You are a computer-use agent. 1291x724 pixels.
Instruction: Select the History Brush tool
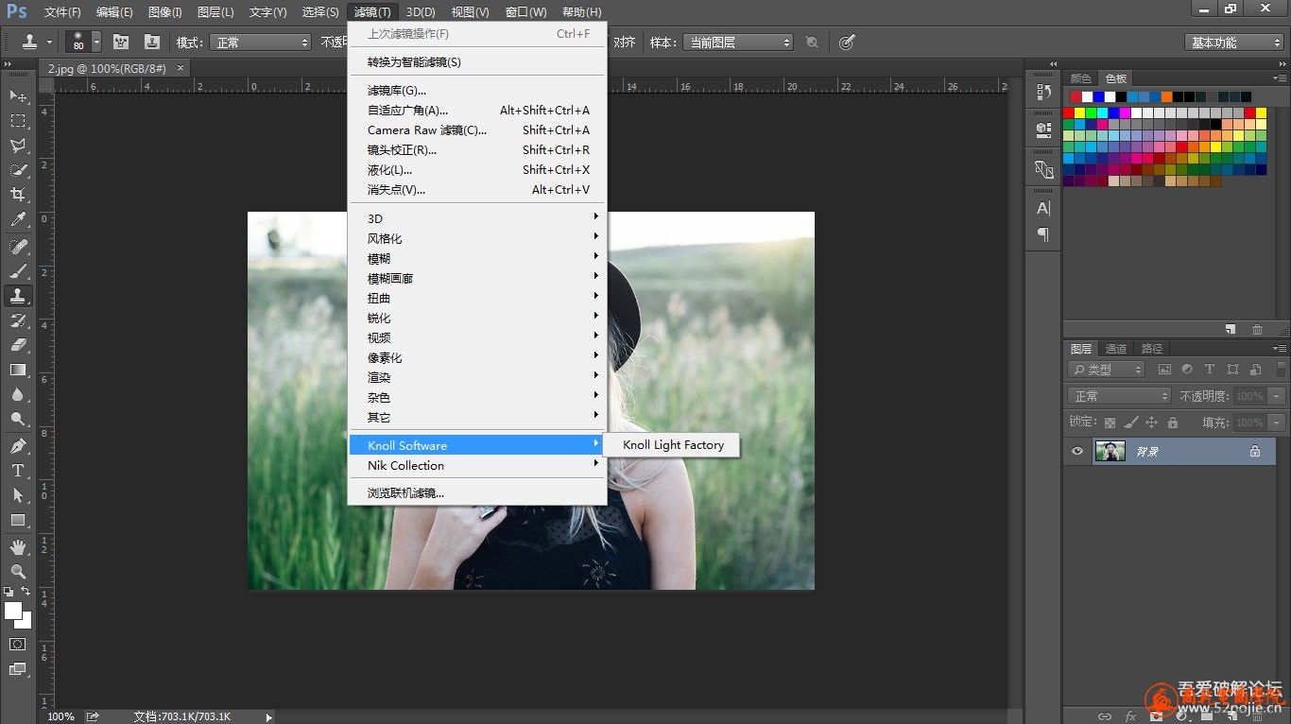click(x=17, y=320)
